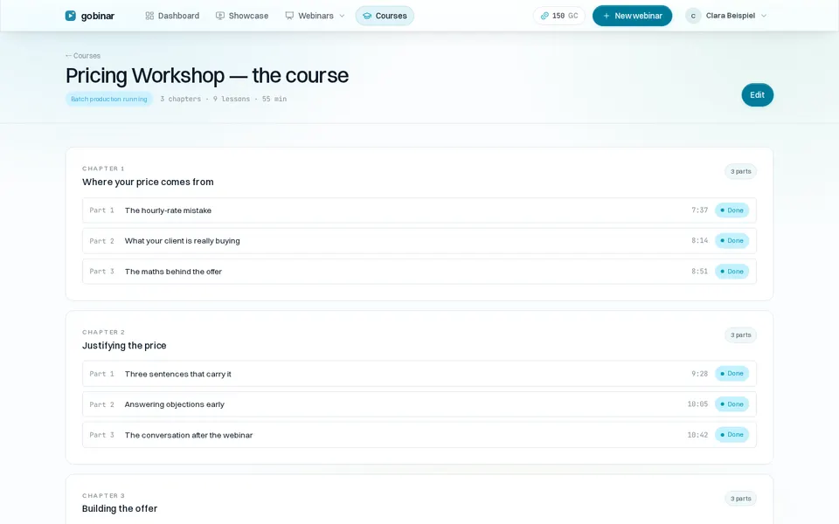Click Done status on Three sentences row
The image size is (839, 524).
732,373
